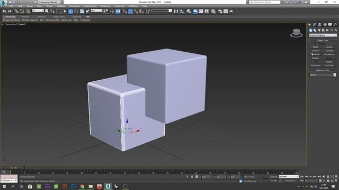Image resolution: width=339 pixels, height=190 pixels.
Task: Open the Compound Objects dropdown
Action: pos(323,35)
